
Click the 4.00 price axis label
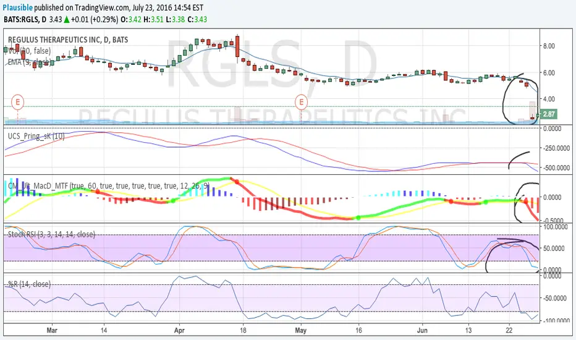[549, 100]
